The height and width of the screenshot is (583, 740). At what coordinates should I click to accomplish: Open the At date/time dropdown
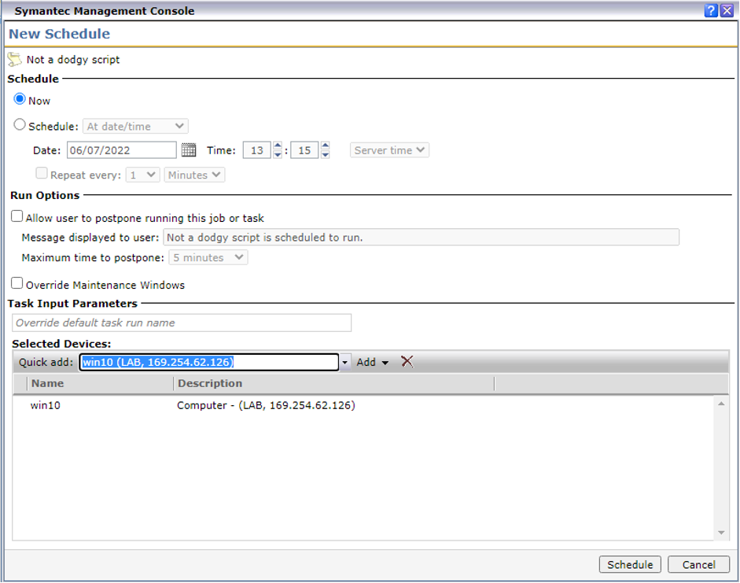click(x=135, y=126)
